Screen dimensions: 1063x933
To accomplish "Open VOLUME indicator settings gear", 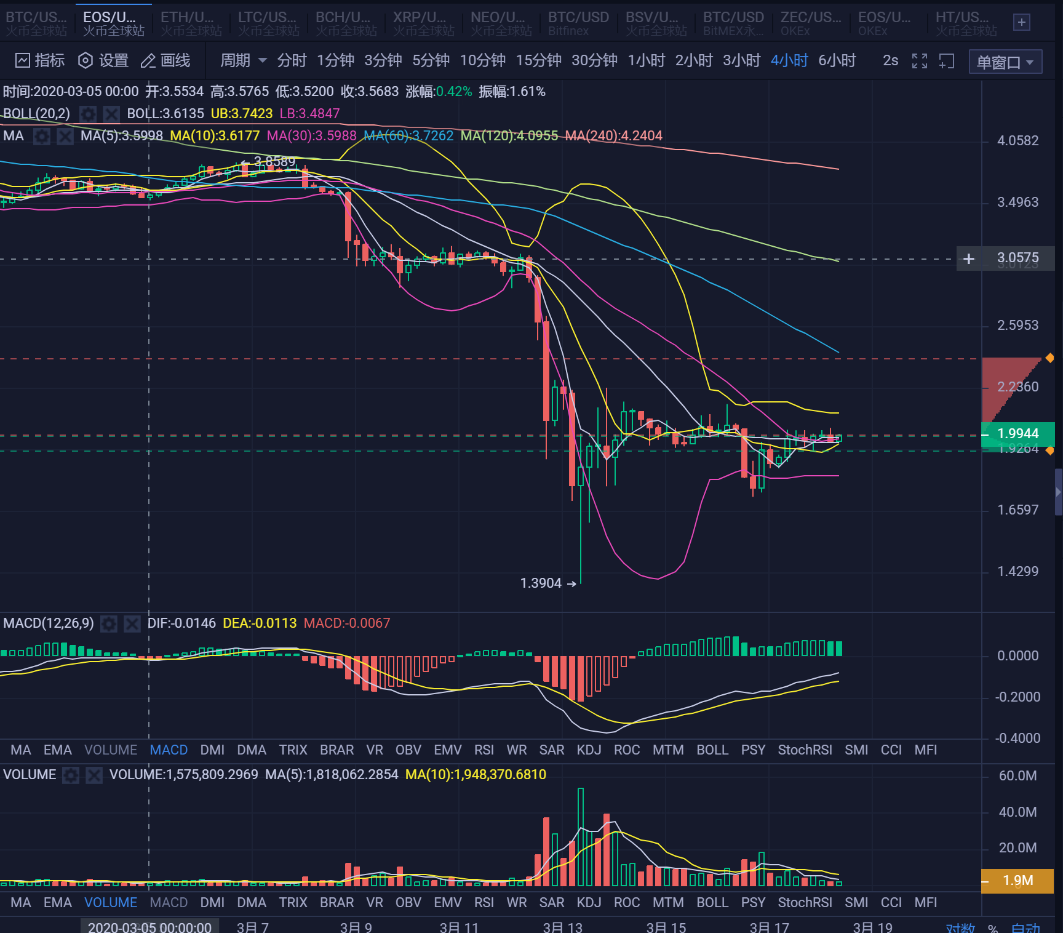I will [71, 775].
